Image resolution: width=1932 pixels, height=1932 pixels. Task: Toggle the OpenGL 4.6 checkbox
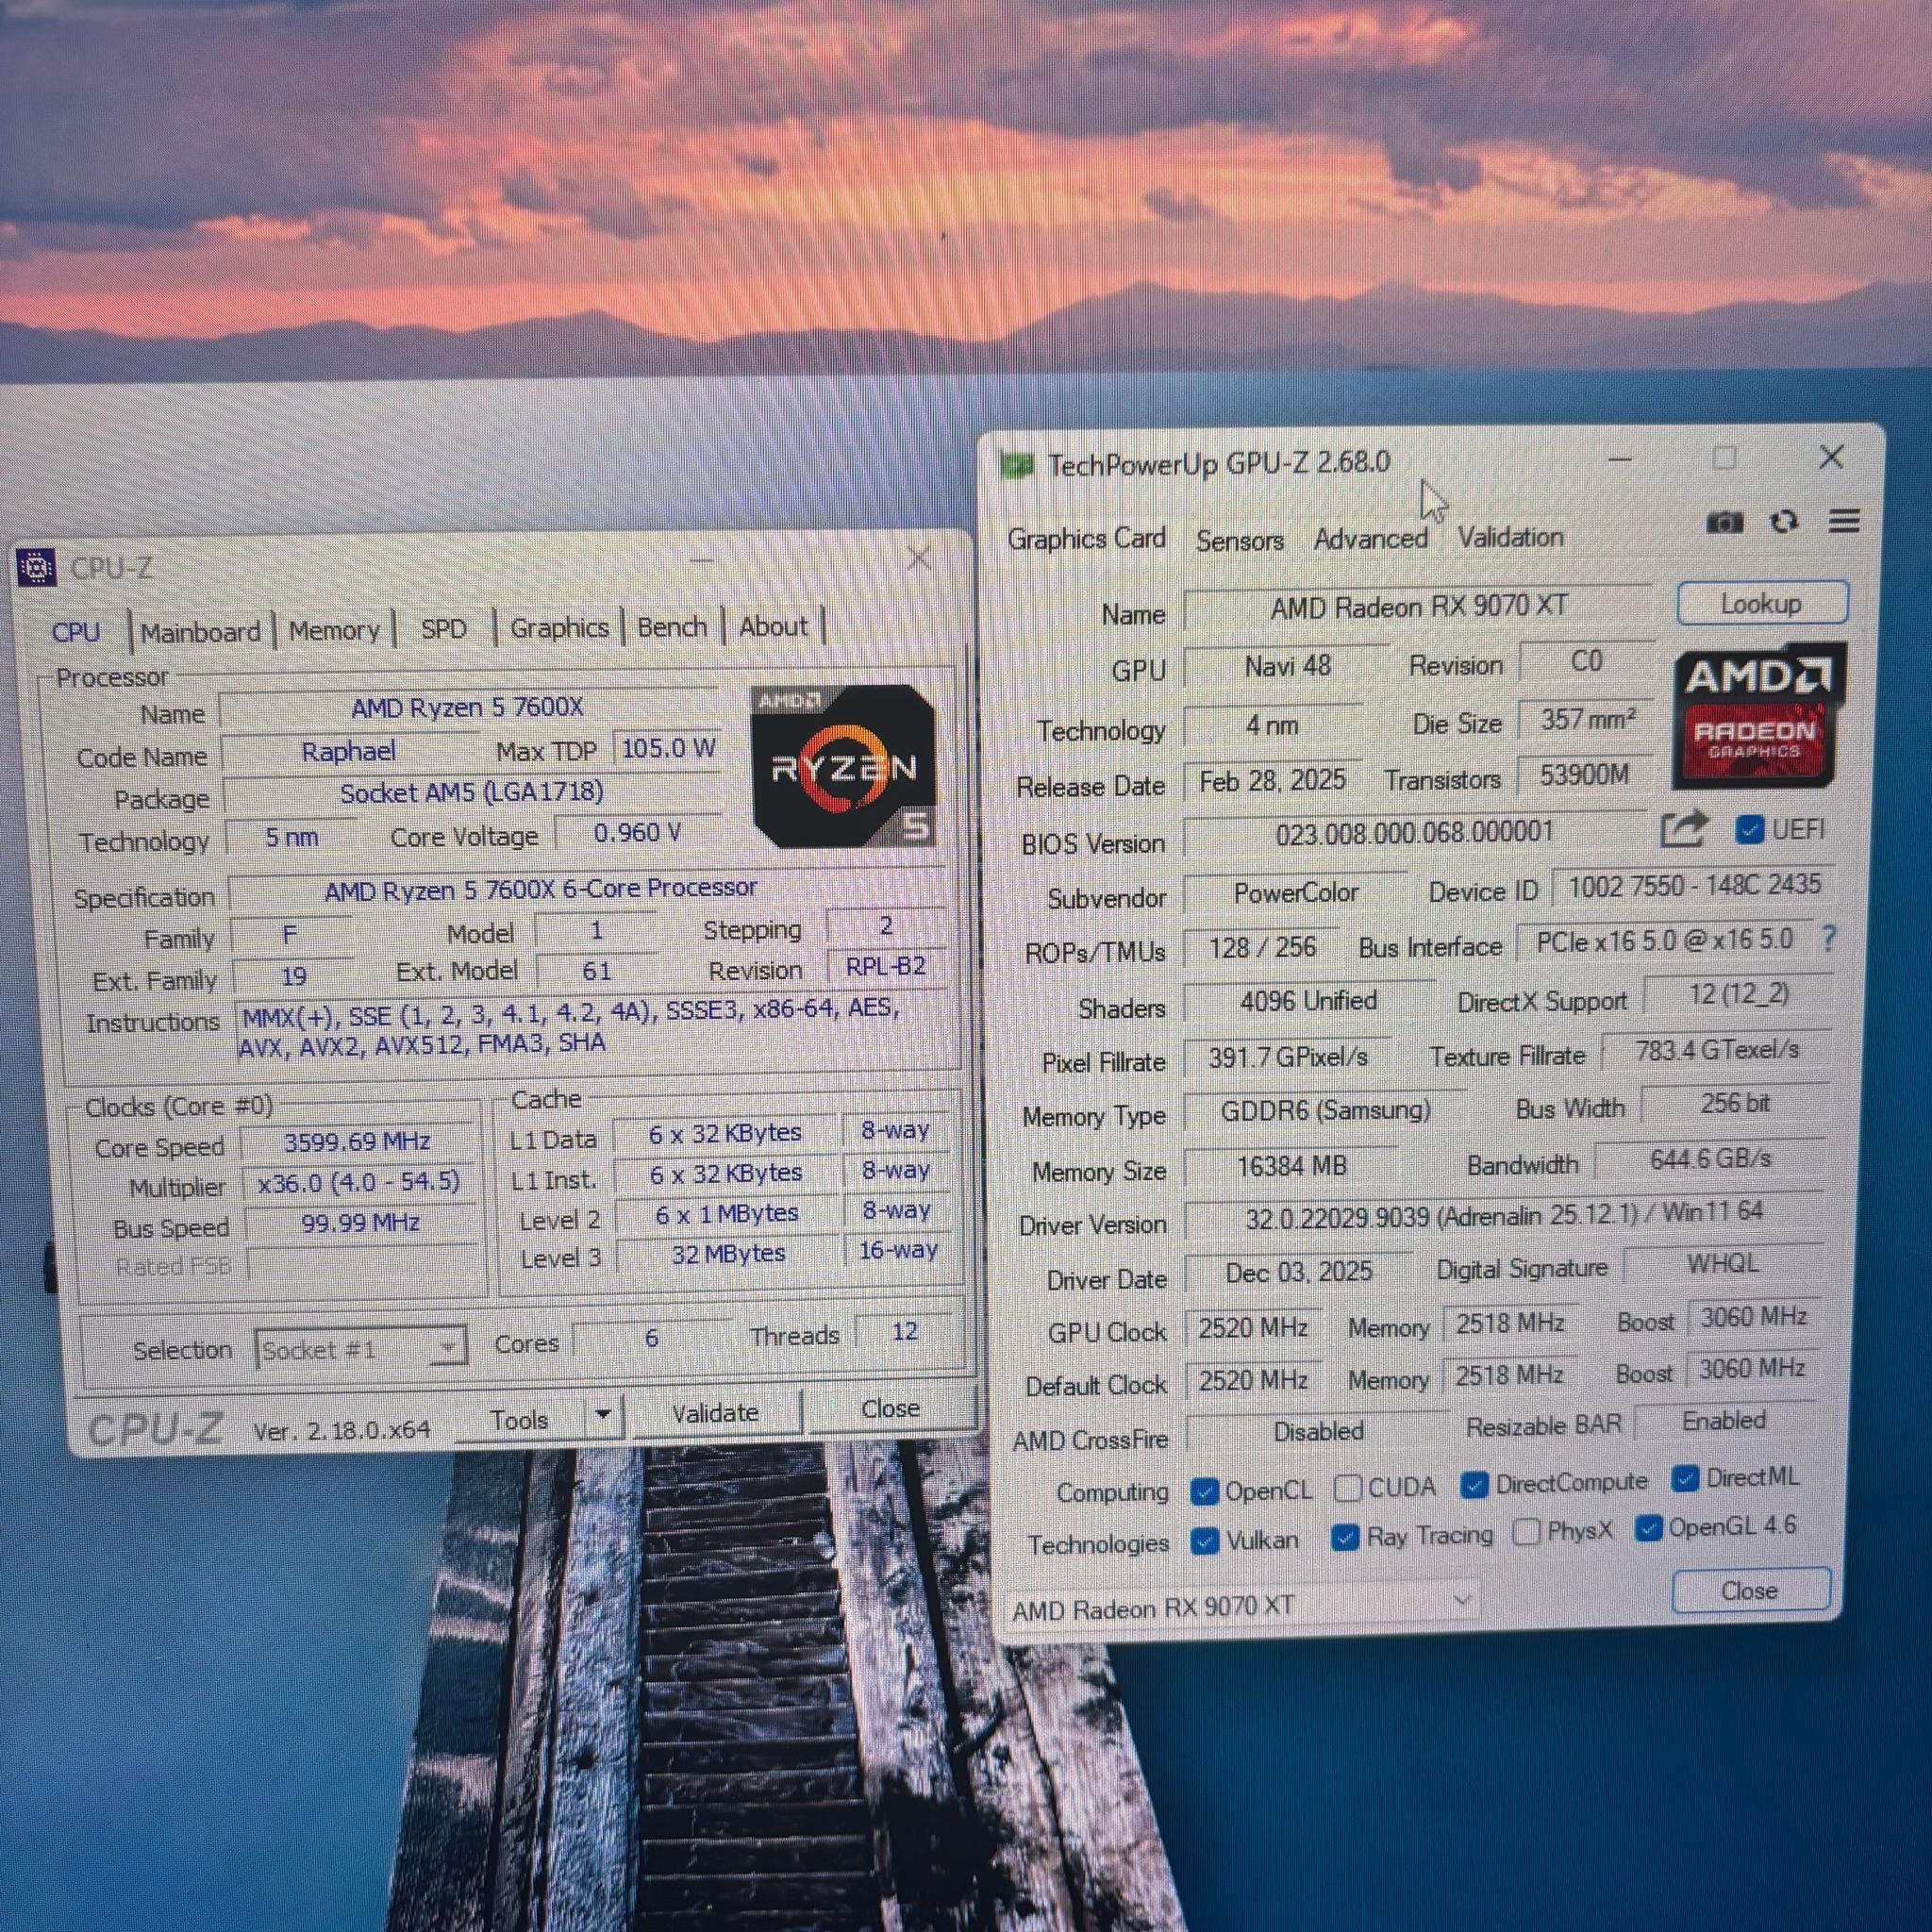(x=1648, y=1528)
